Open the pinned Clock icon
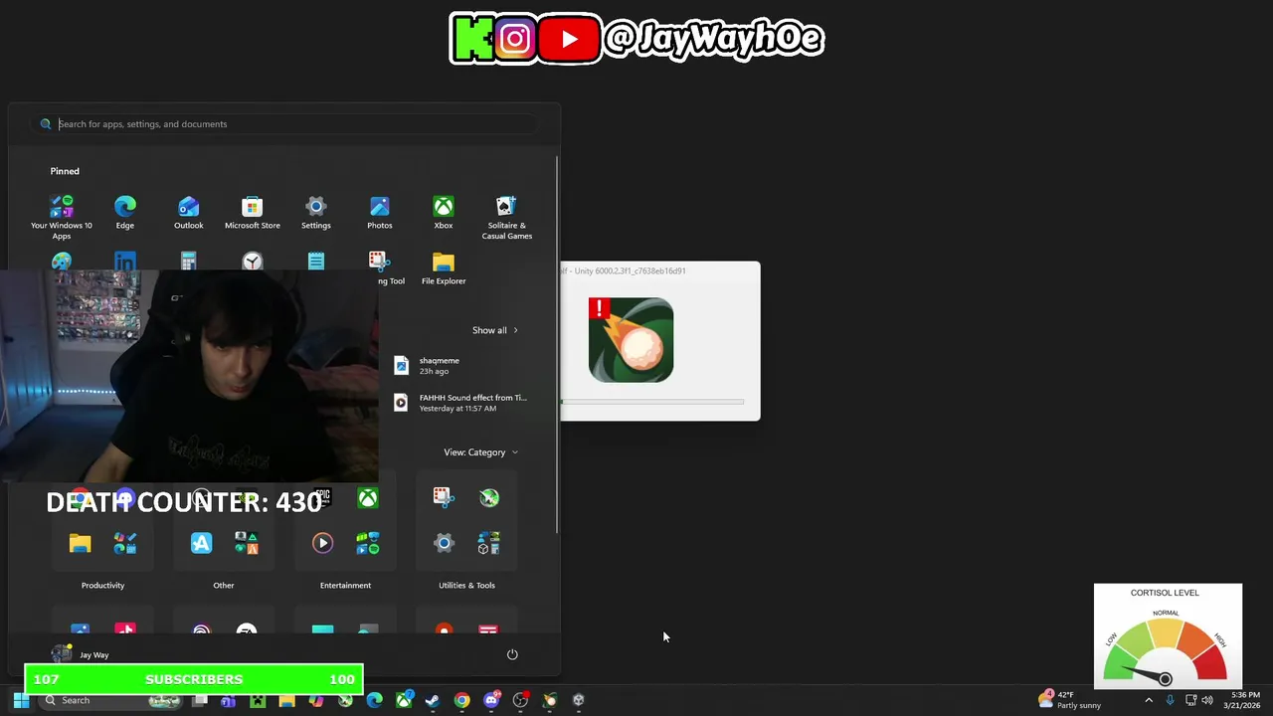 [253, 262]
